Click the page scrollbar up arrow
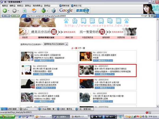Image resolution: width=159 pixels, height=119 pixels. coord(158,19)
